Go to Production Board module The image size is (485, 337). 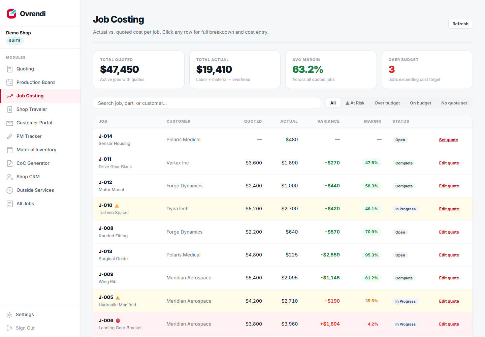click(x=40, y=82)
